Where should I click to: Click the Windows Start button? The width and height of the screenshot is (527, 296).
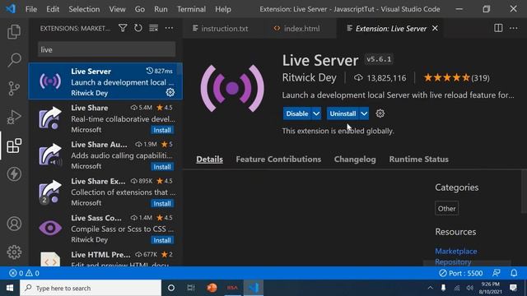[10, 288]
